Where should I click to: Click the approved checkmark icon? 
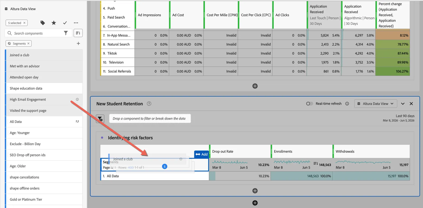65,23
